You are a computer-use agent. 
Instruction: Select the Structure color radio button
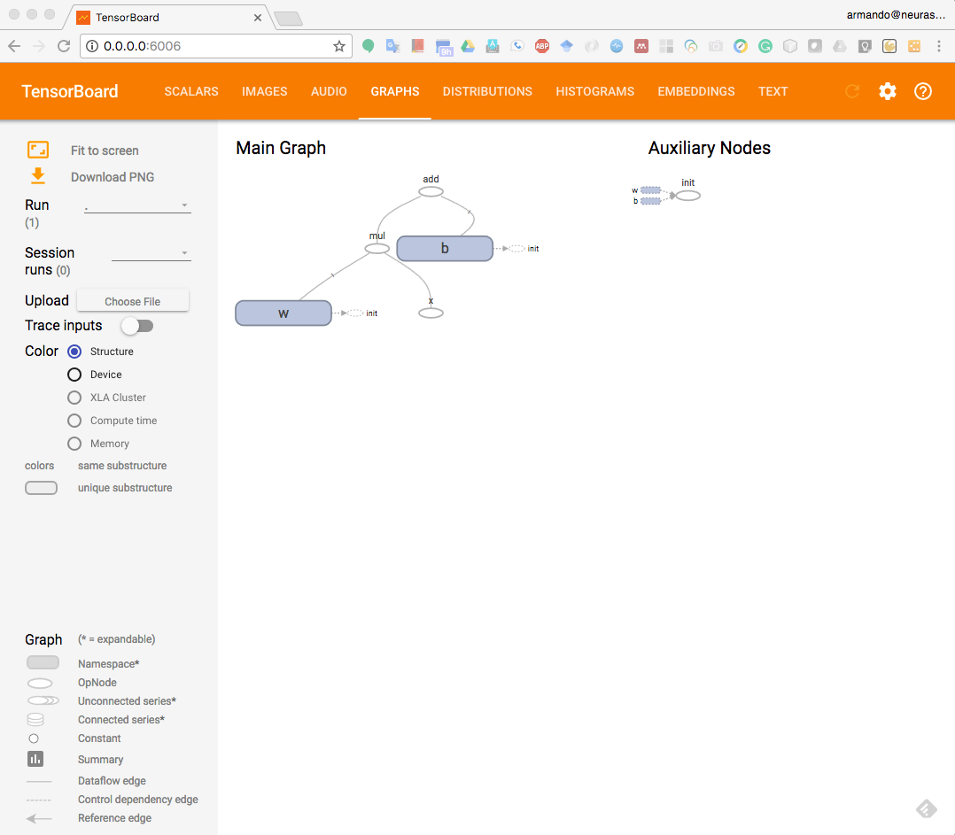click(75, 352)
